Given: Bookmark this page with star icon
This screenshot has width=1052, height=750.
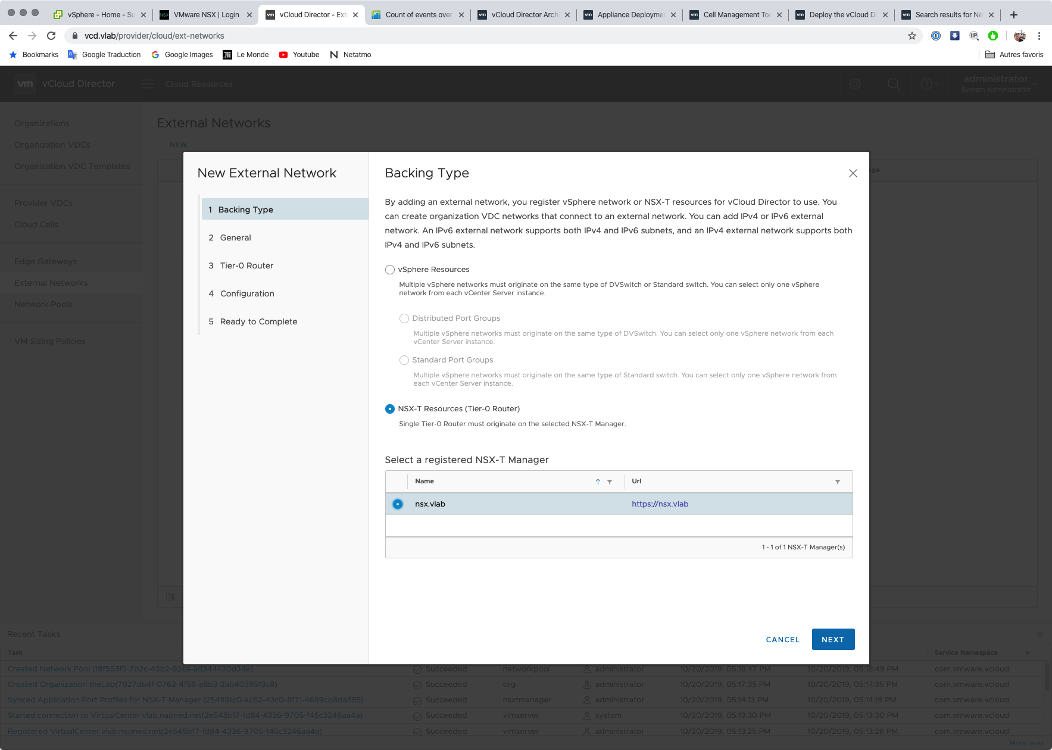Looking at the screenshot, I should point(911,36).
